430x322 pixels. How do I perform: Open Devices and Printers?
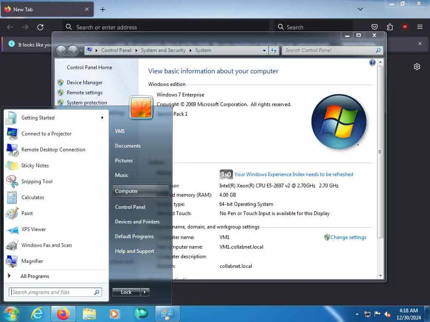coord(137,222)
